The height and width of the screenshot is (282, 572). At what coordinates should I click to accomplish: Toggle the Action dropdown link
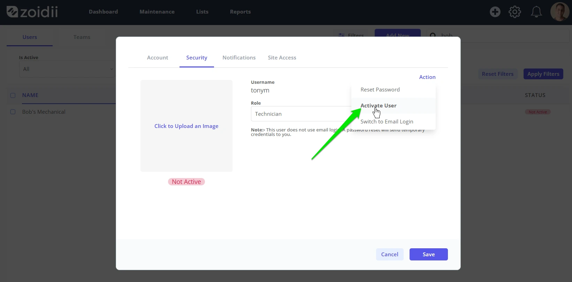click(x=427, y=77)
